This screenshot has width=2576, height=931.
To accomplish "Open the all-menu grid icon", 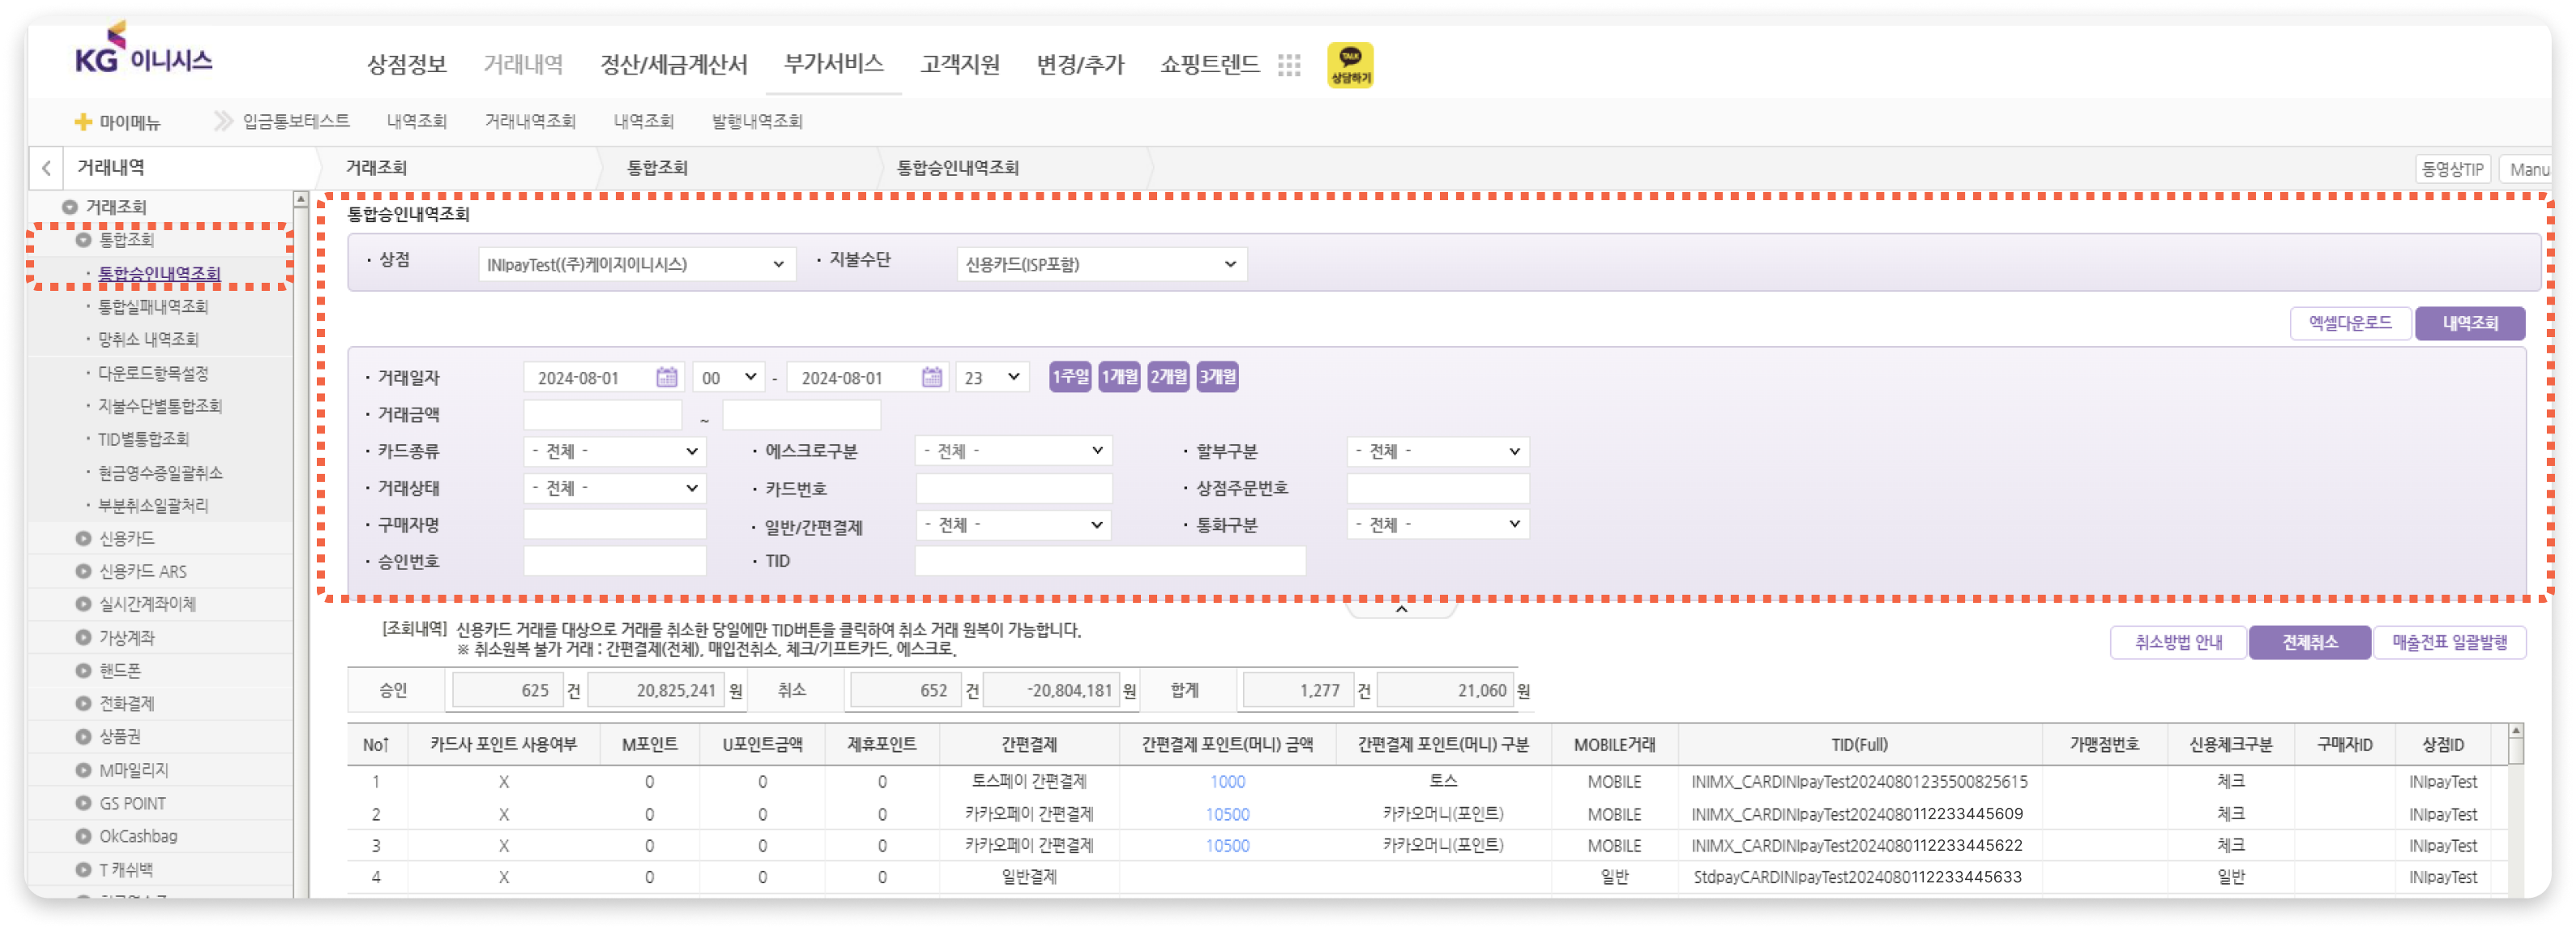I will [x=1289, y=65].
